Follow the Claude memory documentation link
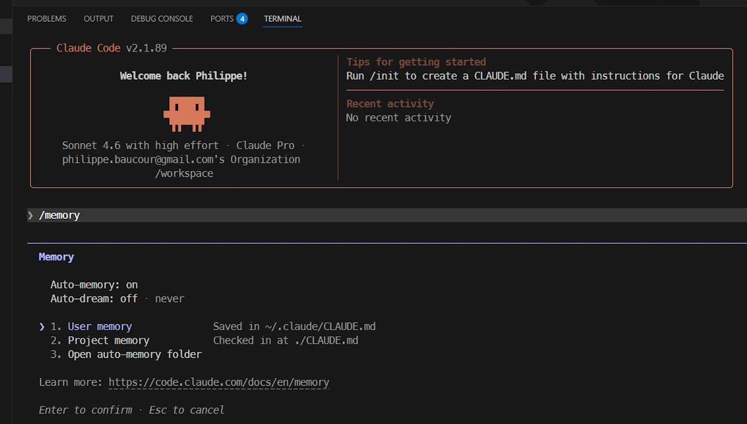Screen dimensions: 747x424 pyautogui.click(x=218, y=382)
